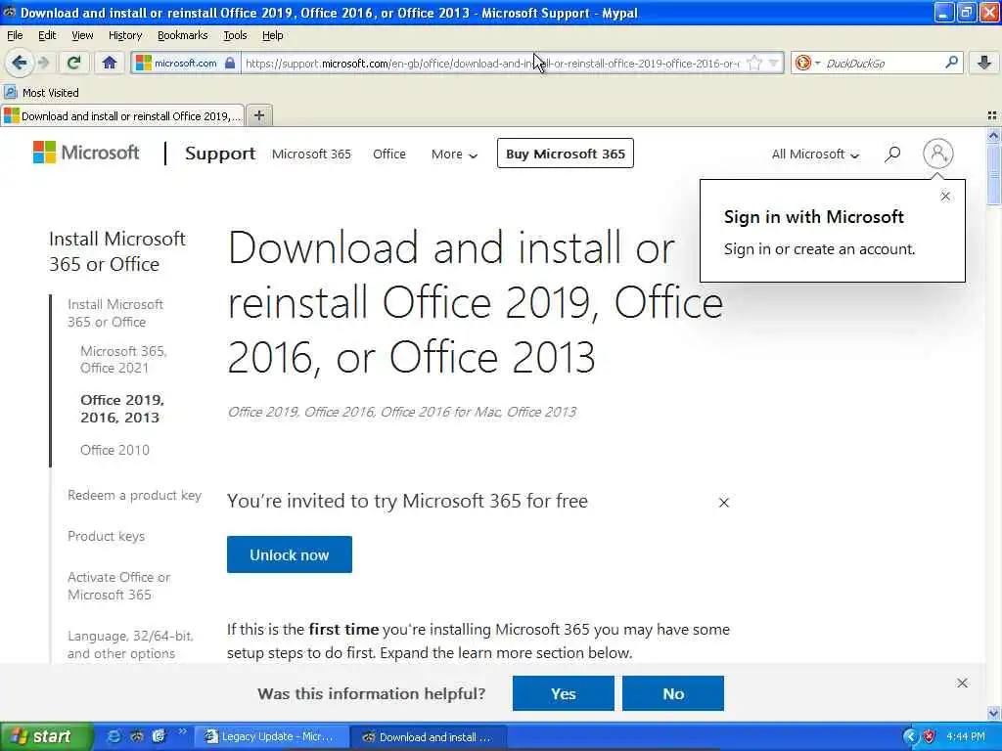Click the Most Visited bookmarks folder
This screenshot has height=751, width=1002.
[x=41, y=93]
